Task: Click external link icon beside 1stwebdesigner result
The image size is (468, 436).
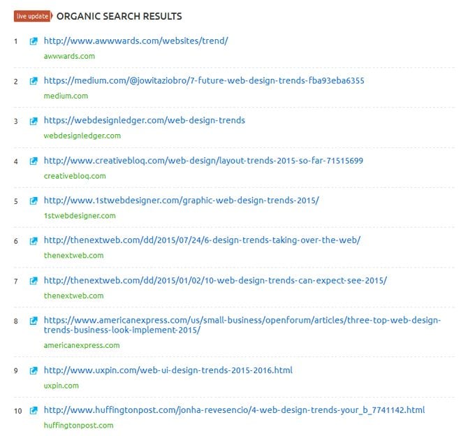Action: point(34,201)
